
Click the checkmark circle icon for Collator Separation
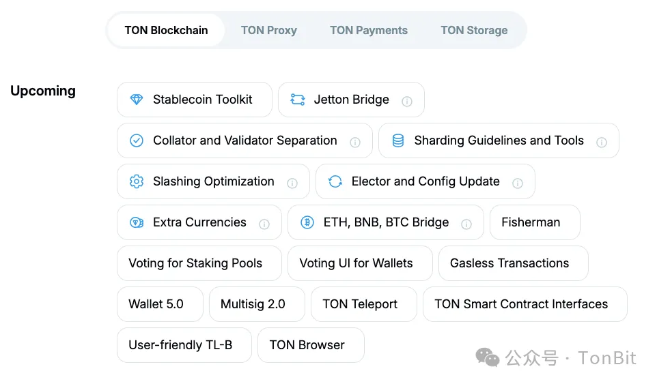coord(137,141)
